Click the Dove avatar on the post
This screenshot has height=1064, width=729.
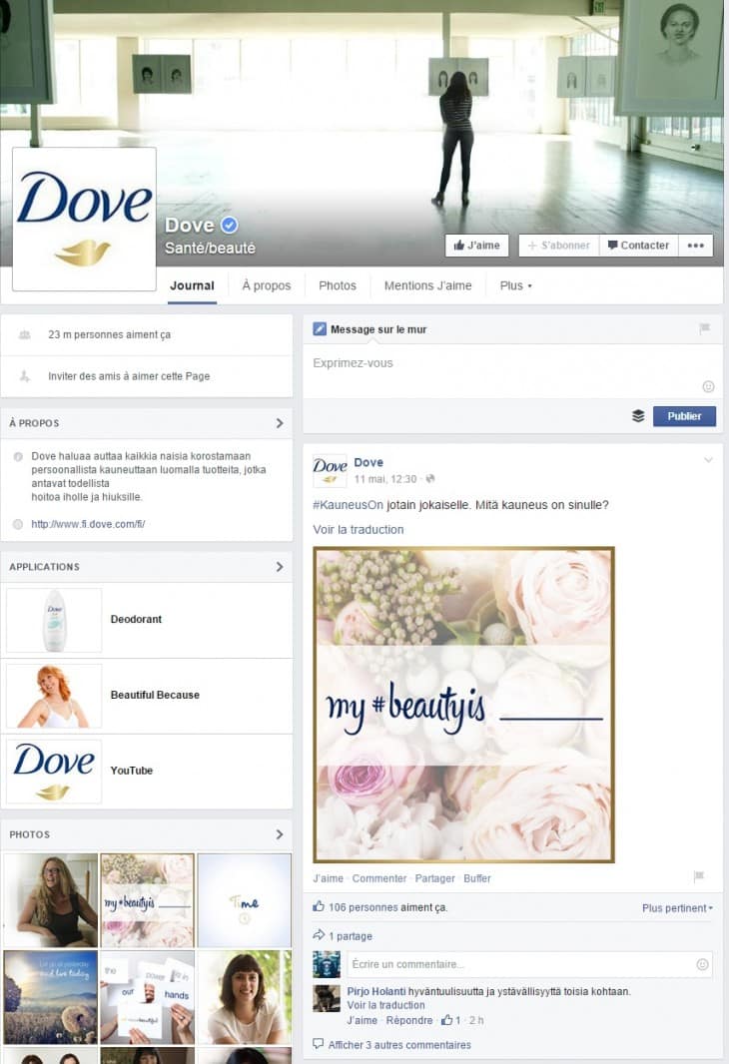330,470
